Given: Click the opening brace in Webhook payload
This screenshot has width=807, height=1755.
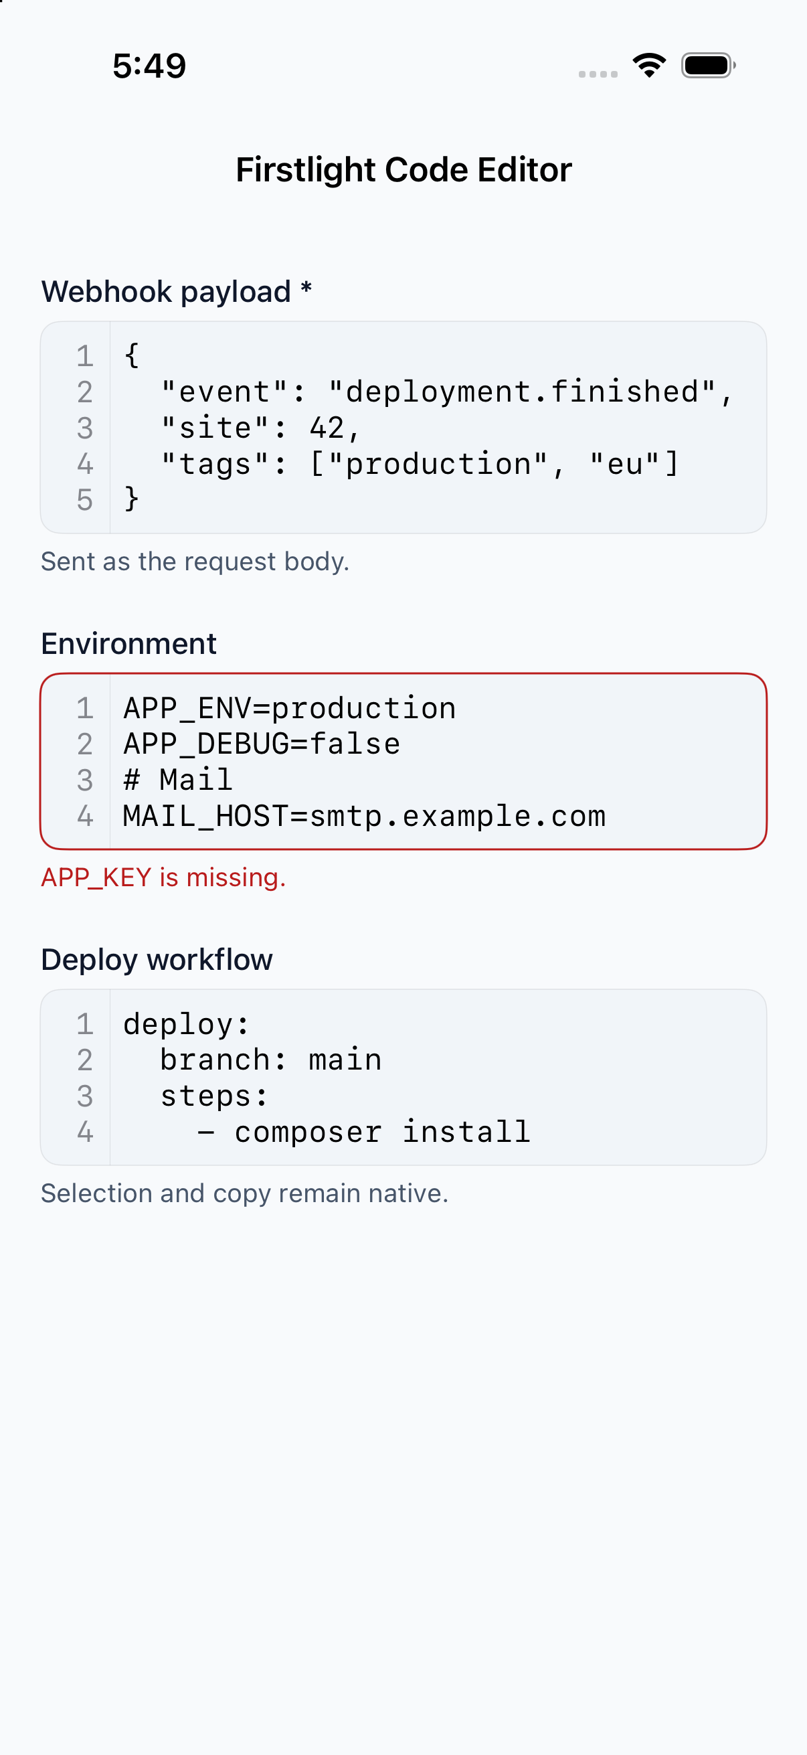Looking at the screenshot, I should tap(131, 355).
